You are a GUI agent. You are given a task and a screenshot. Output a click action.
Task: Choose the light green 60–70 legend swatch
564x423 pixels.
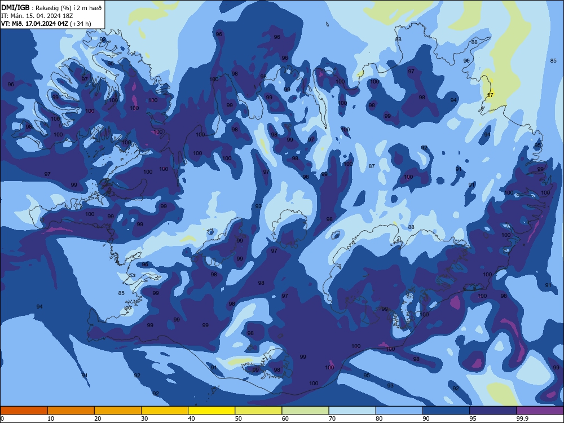[x=305, y=411]
